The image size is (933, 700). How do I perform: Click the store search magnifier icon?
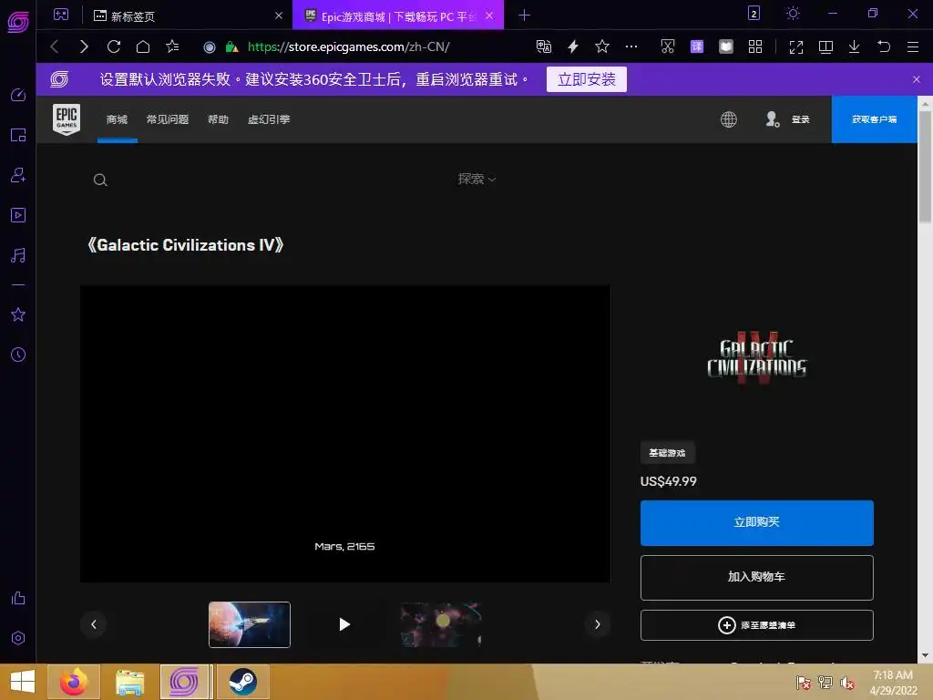(x=100, y=180)
